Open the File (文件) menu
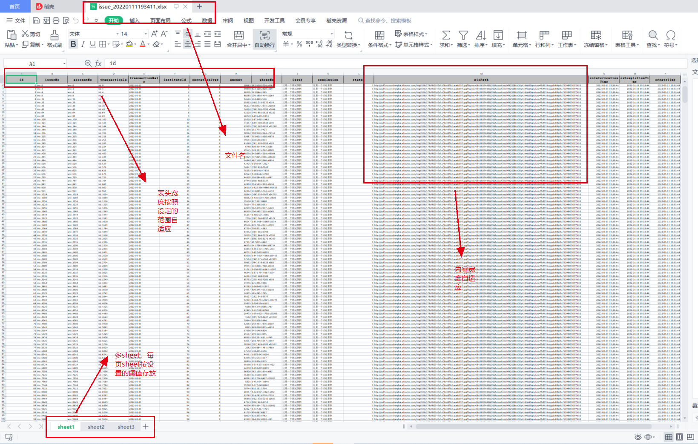698x444 pixels. pos(16,20)
